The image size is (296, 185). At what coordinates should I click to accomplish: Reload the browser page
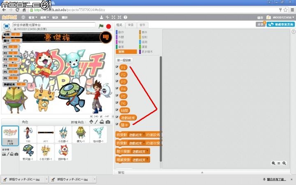click(17, 9)
